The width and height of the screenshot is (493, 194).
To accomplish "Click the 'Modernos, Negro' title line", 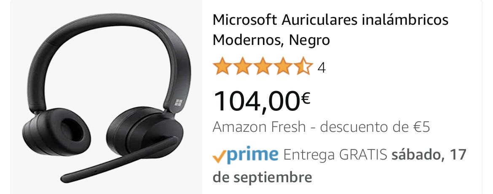I will 271,40.
